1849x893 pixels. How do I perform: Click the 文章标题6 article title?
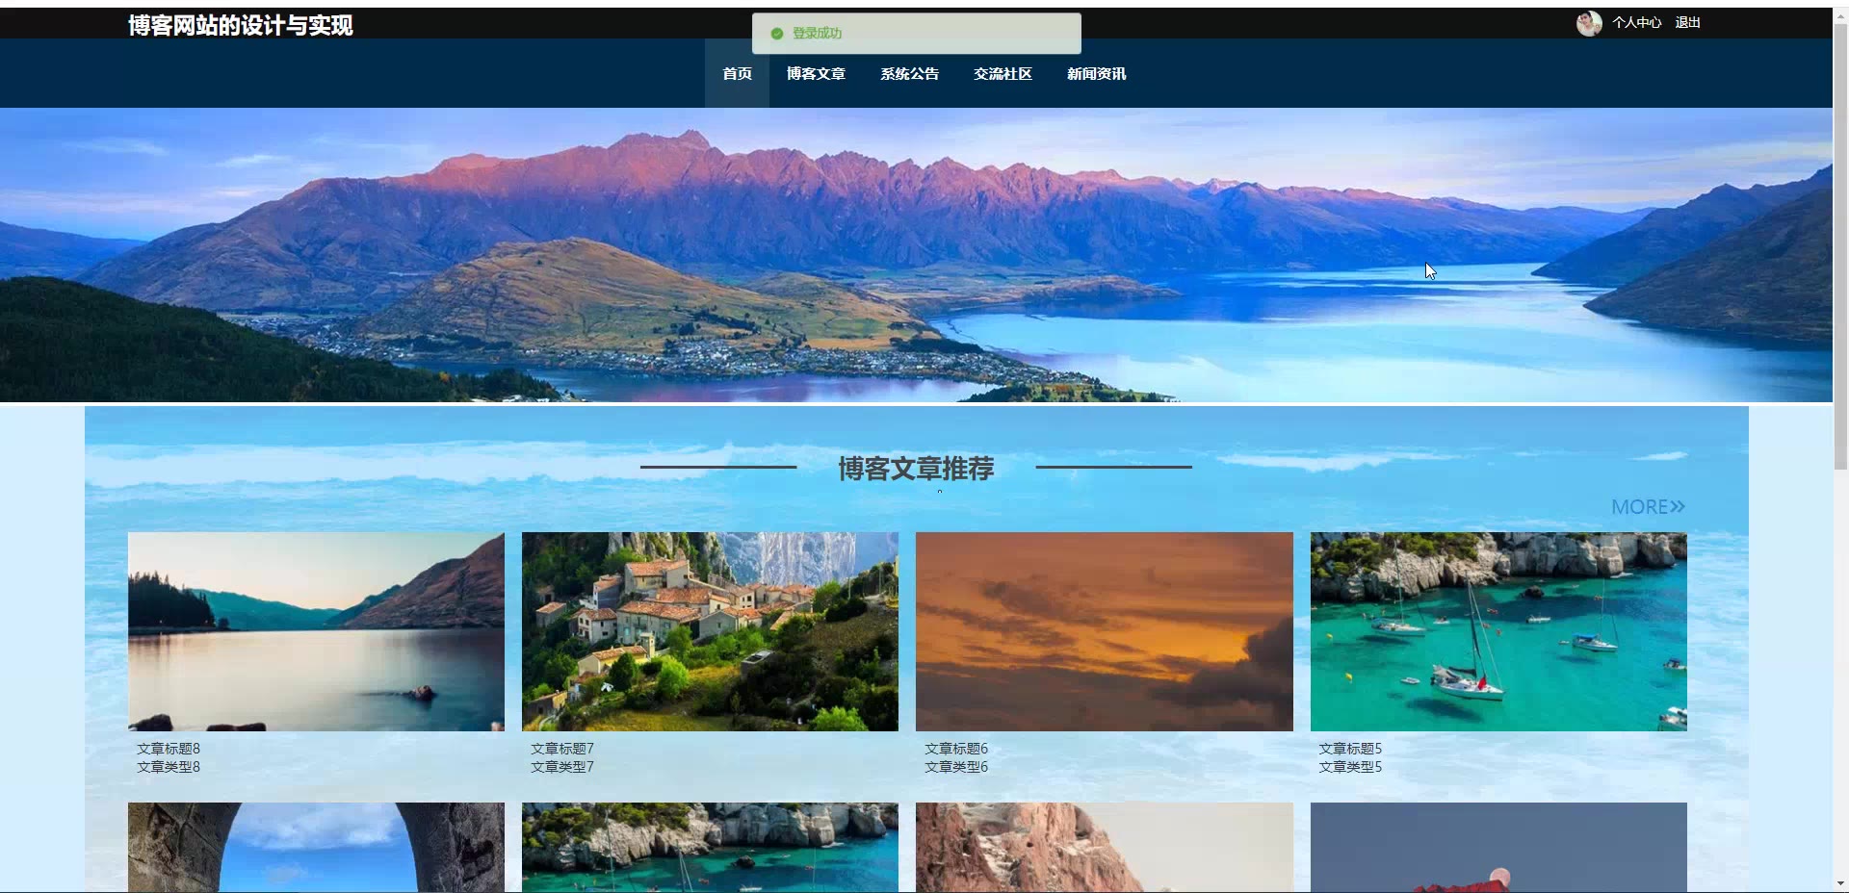tap(956, 749)
